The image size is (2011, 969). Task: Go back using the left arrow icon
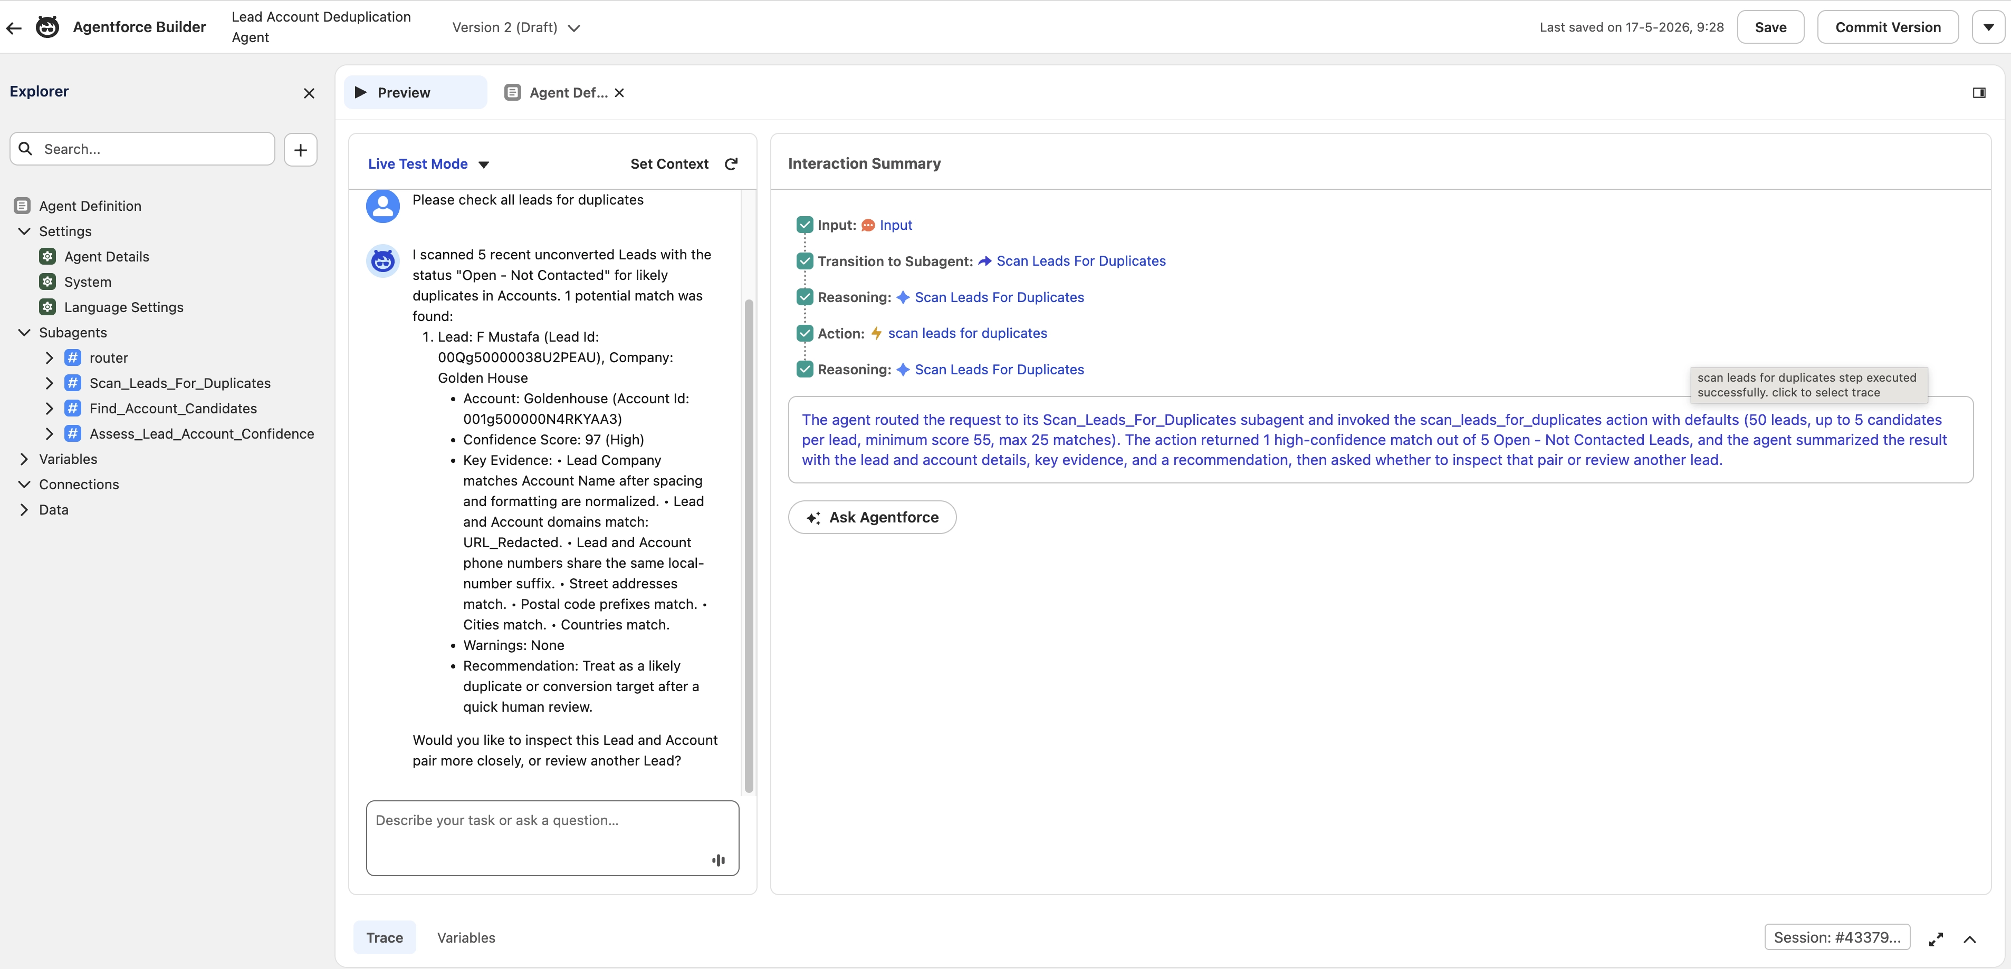(14, 28)
